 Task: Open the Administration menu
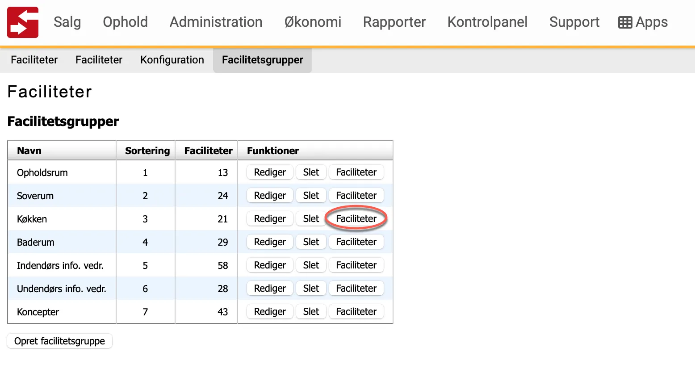coord(216,22)
